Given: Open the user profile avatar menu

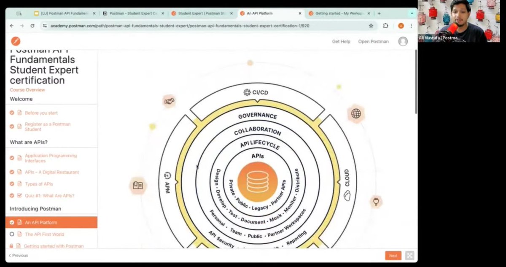Looking at the screenshot, I should click(403, 41).
